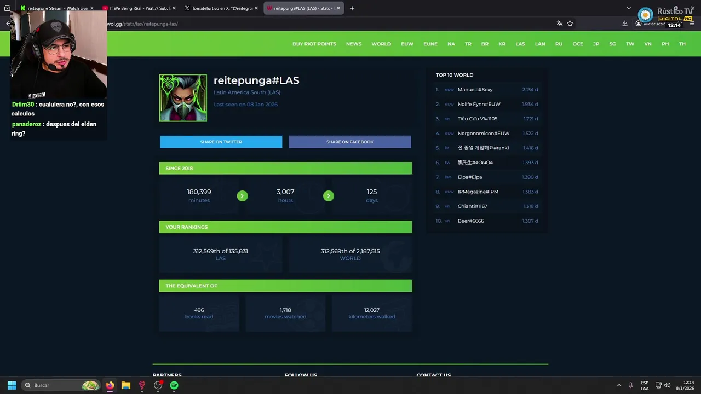Select RU region in navigation bar

pos(559,44)
